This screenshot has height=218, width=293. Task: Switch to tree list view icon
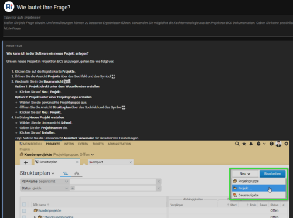[66, 173]
